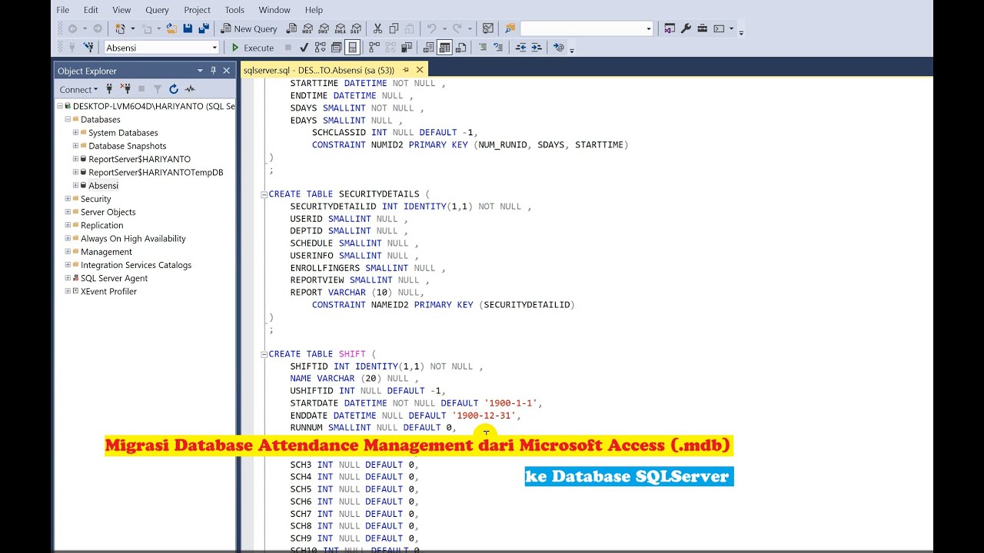Screen dimensions: 984x553
Task: Toggle Include Actual Execution Plan icon
Action: coord(374,48)
